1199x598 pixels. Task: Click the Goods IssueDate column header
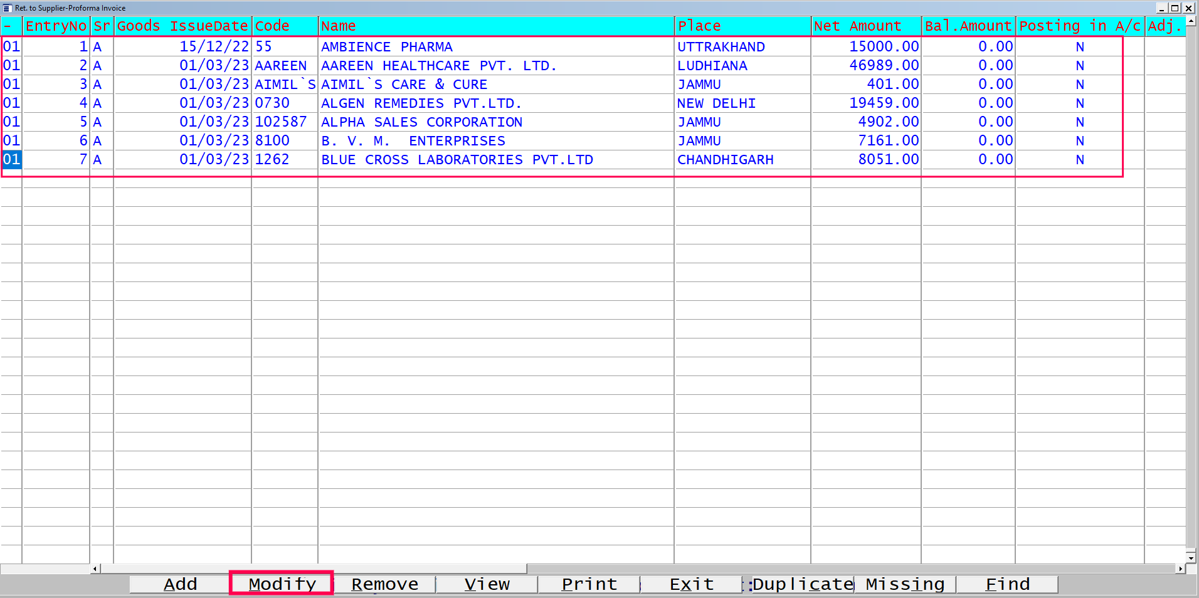pyautogui.click(x=182, y=26)
